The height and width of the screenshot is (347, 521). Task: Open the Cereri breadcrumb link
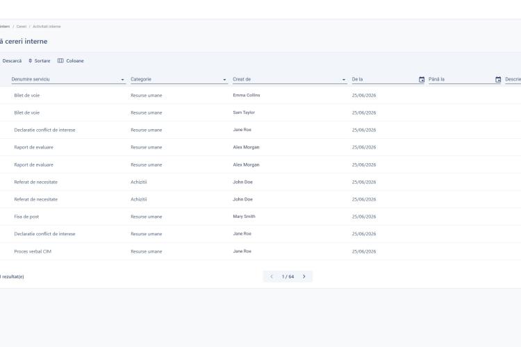point(22,26)
